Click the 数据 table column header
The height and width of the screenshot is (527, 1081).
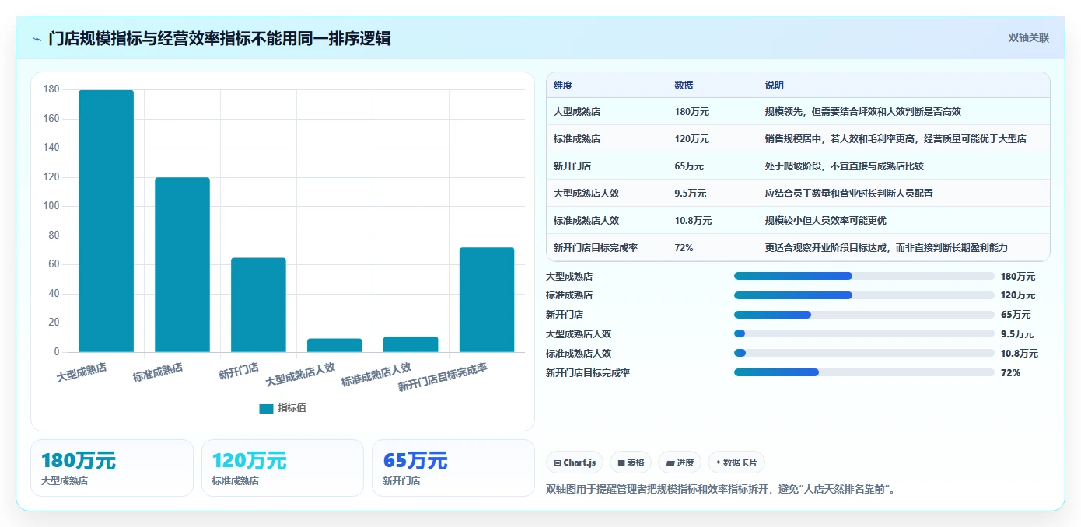684,86
